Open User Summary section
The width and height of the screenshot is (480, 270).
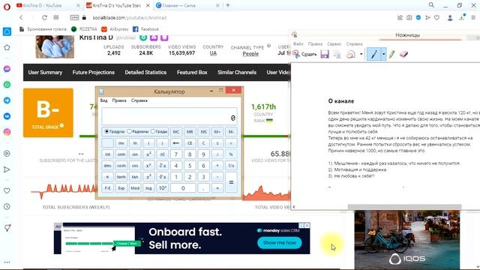tap(45, 72)
